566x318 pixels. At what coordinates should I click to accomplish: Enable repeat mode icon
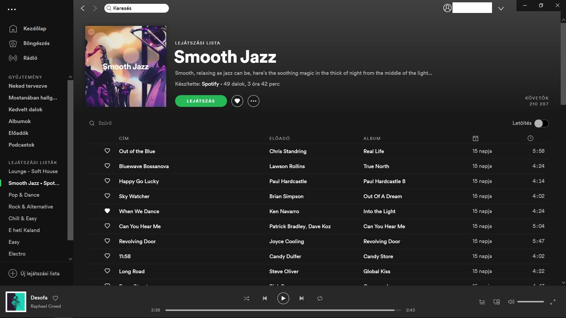coord(320,298)
